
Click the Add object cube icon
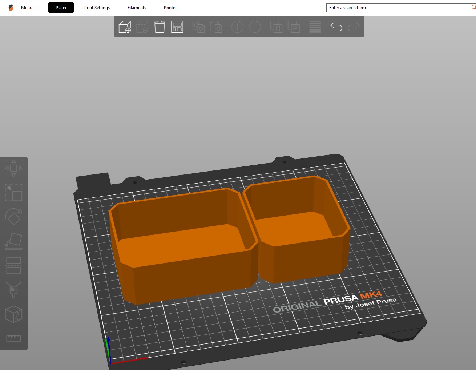click(125, 27)
